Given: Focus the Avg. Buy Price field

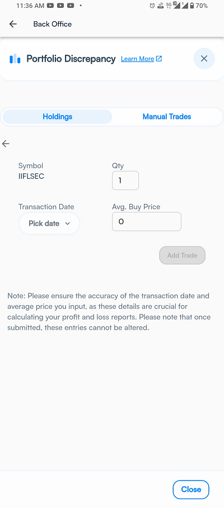Looking at the screenshot, I should coord(147,221).
